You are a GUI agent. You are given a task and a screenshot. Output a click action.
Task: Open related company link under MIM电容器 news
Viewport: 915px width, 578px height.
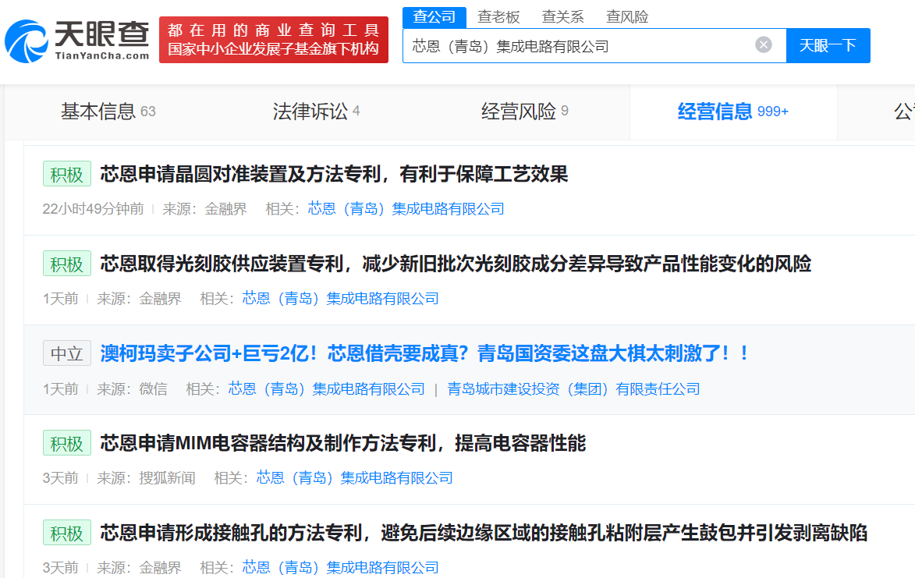pyautogui.click(x=355, y=478)
